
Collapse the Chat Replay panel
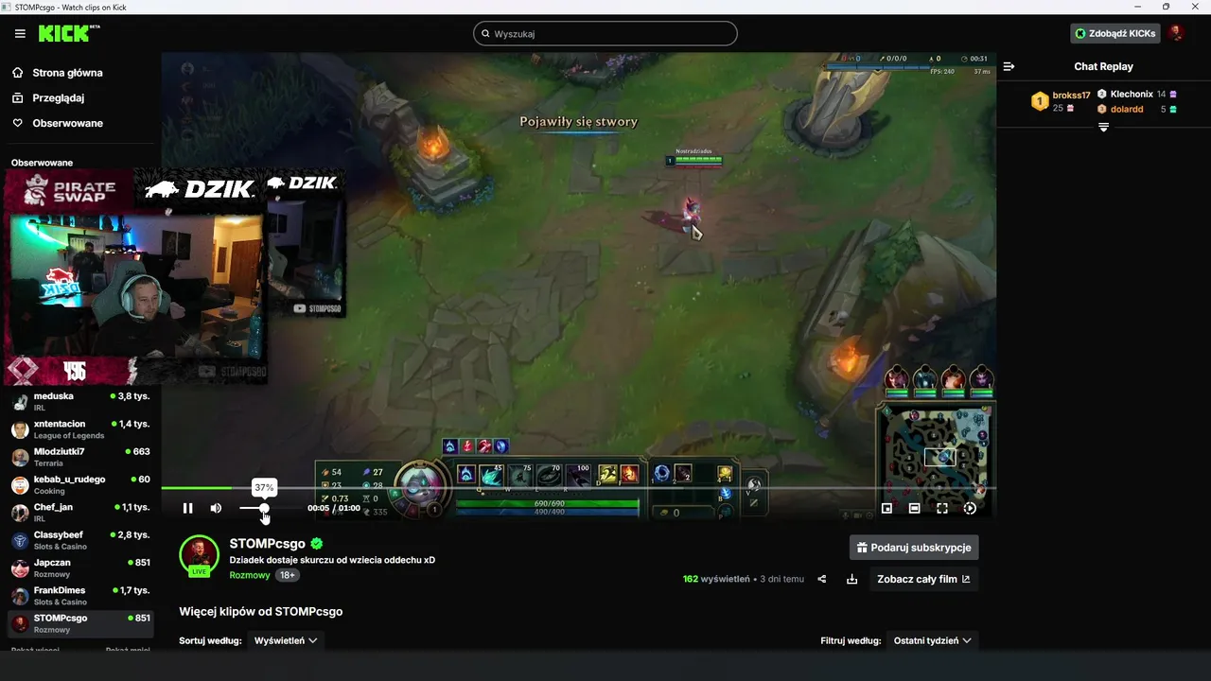tap(1009, 66)
